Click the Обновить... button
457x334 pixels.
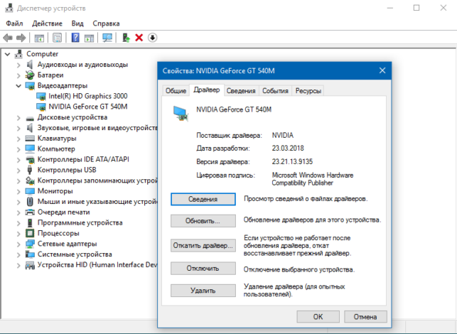pyautogui.click(x=203, y=221)
